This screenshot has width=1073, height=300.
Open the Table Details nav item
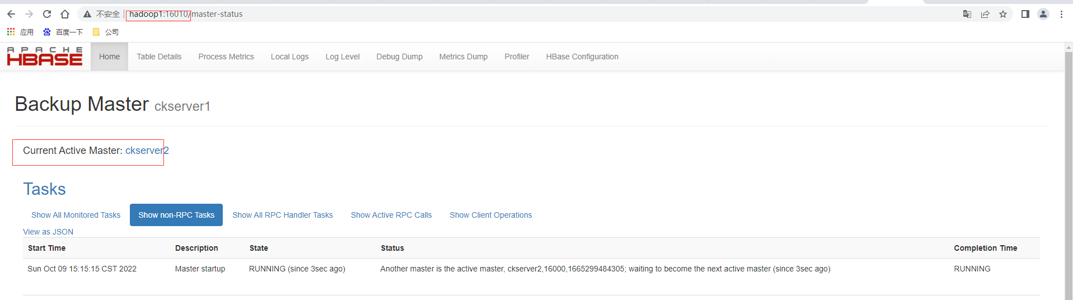coord(159,57)
